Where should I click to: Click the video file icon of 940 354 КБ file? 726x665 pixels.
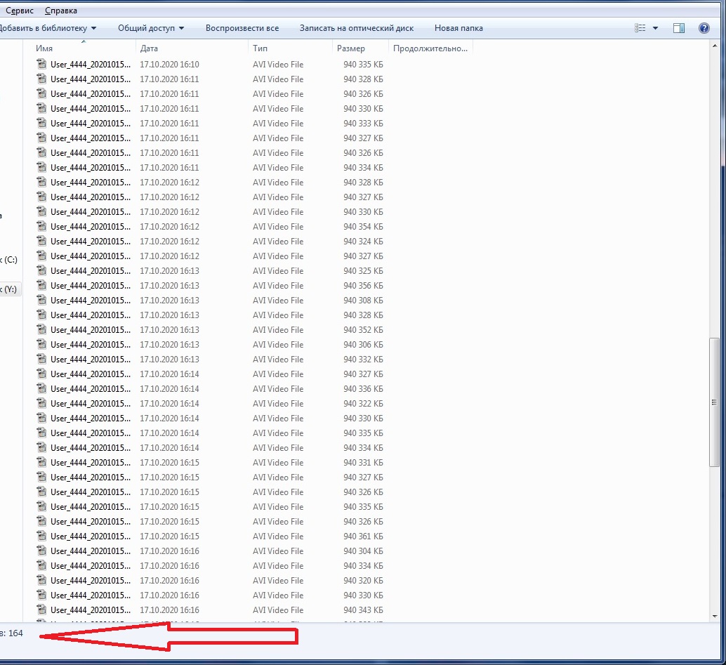[41, 227]
